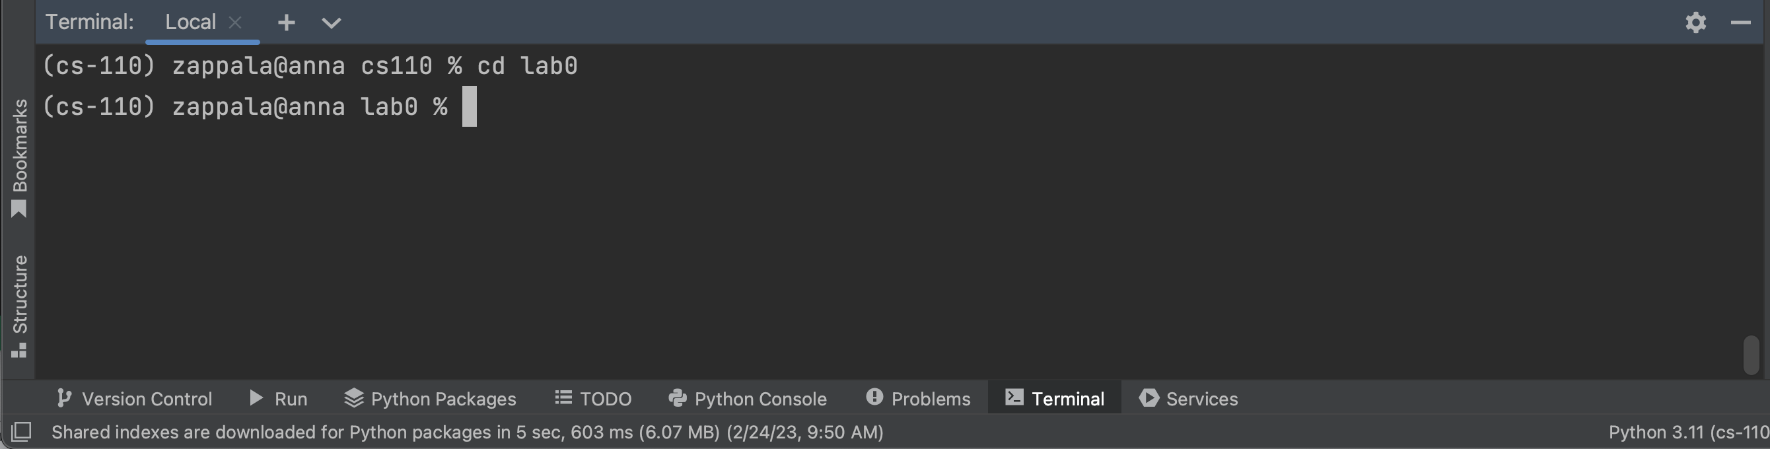1770x449 pixels.
Task: Show the Python Packages panel
Action: [x=430, y=398]
